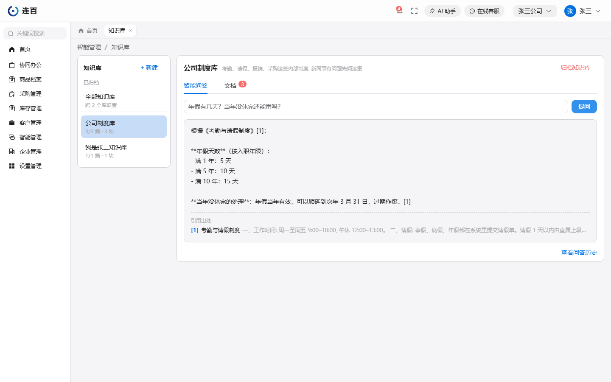Expand the 张三公司 company dropdown
The height and width of the screenshot is (382, 611).
click(x=535, y=11)
